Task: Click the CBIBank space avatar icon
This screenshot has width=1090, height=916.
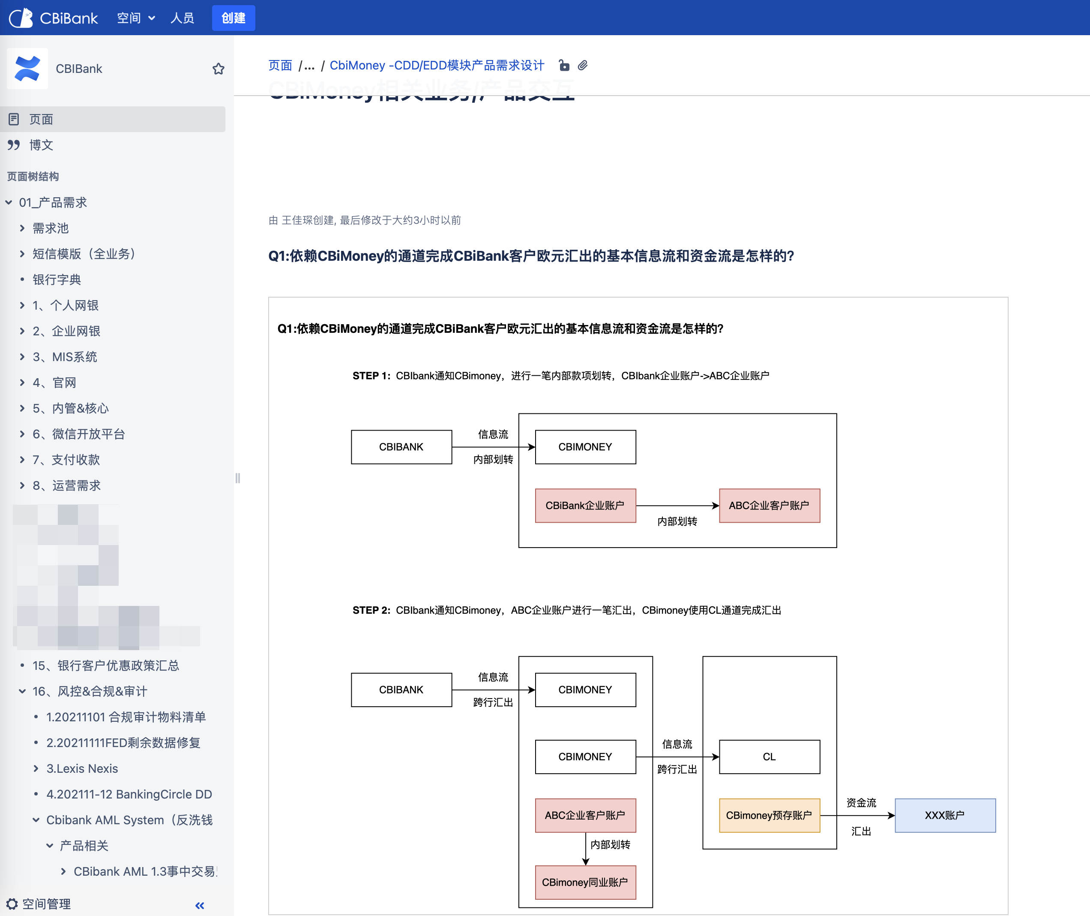Action: pos(27,69)
